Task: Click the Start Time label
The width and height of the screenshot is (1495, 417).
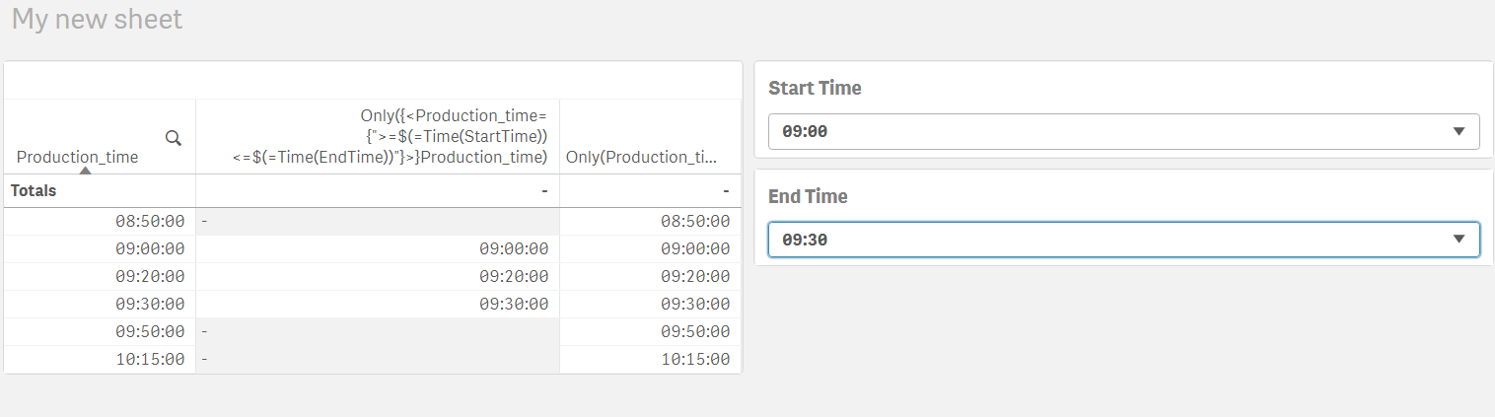Action: 815,88
